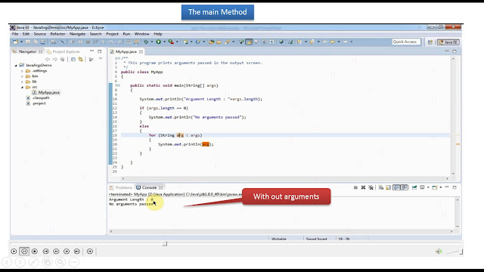Toggle Mark Occurrences highlighter button
The image size is (484, 272).
[249, 42]
